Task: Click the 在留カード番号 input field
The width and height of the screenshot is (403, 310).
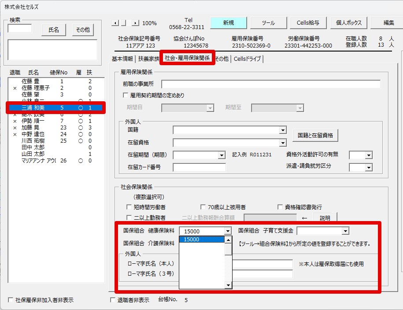Action: (199, 167)
